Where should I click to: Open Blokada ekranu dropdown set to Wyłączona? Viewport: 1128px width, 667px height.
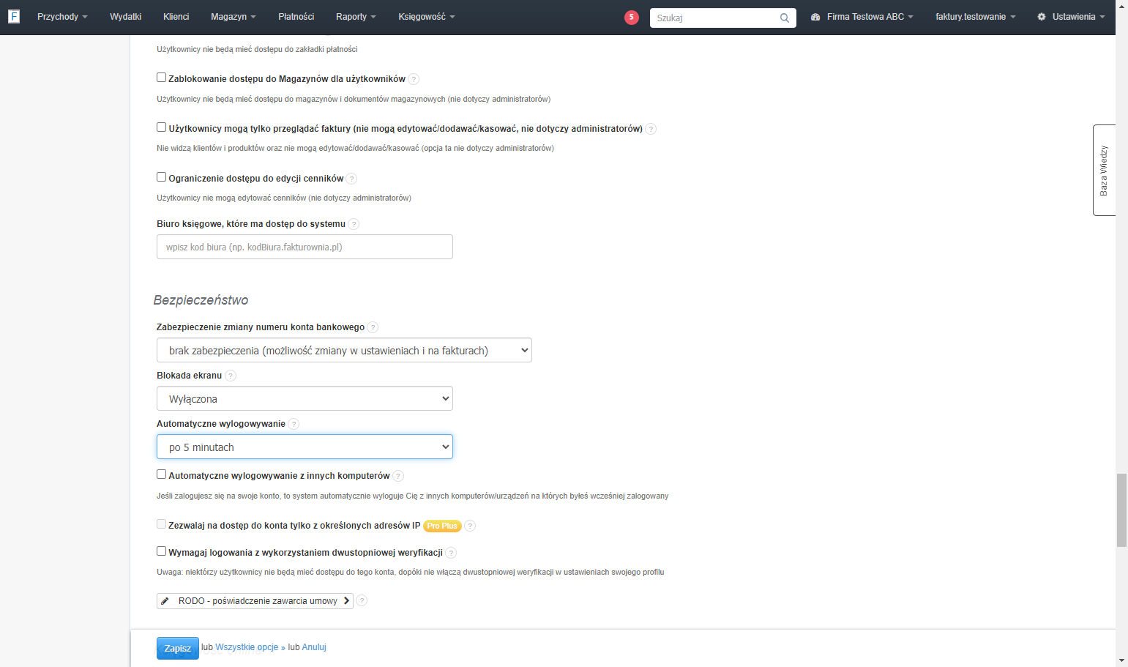[x=305, y=398]
